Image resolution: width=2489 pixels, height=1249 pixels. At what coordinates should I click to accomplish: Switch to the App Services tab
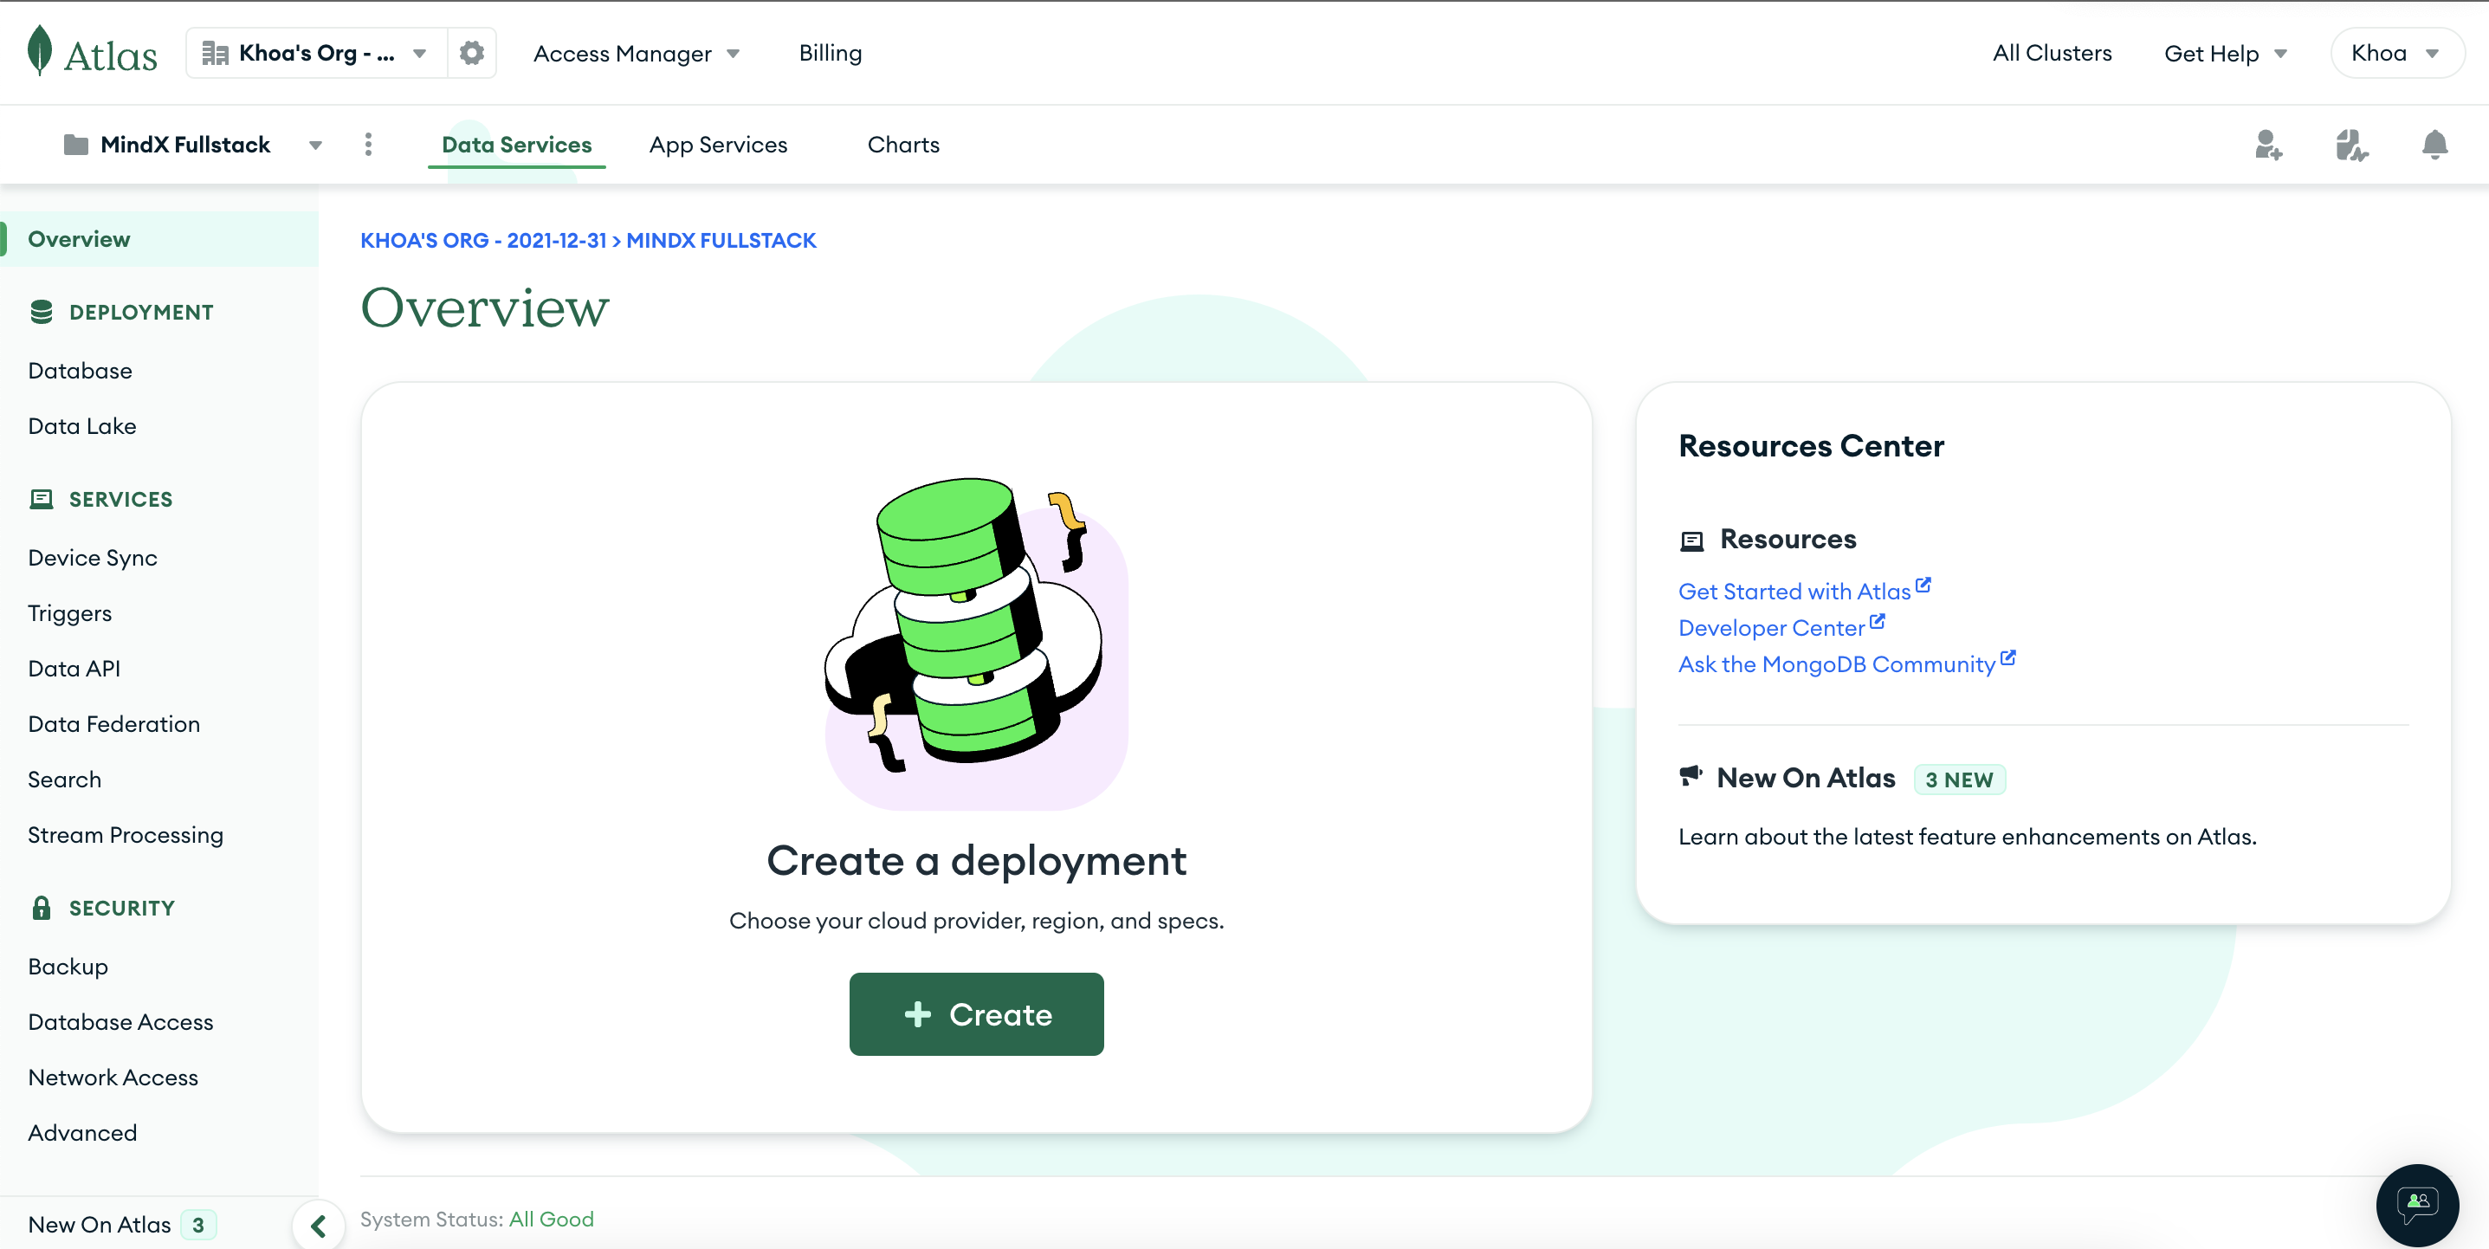pos(718,145)
